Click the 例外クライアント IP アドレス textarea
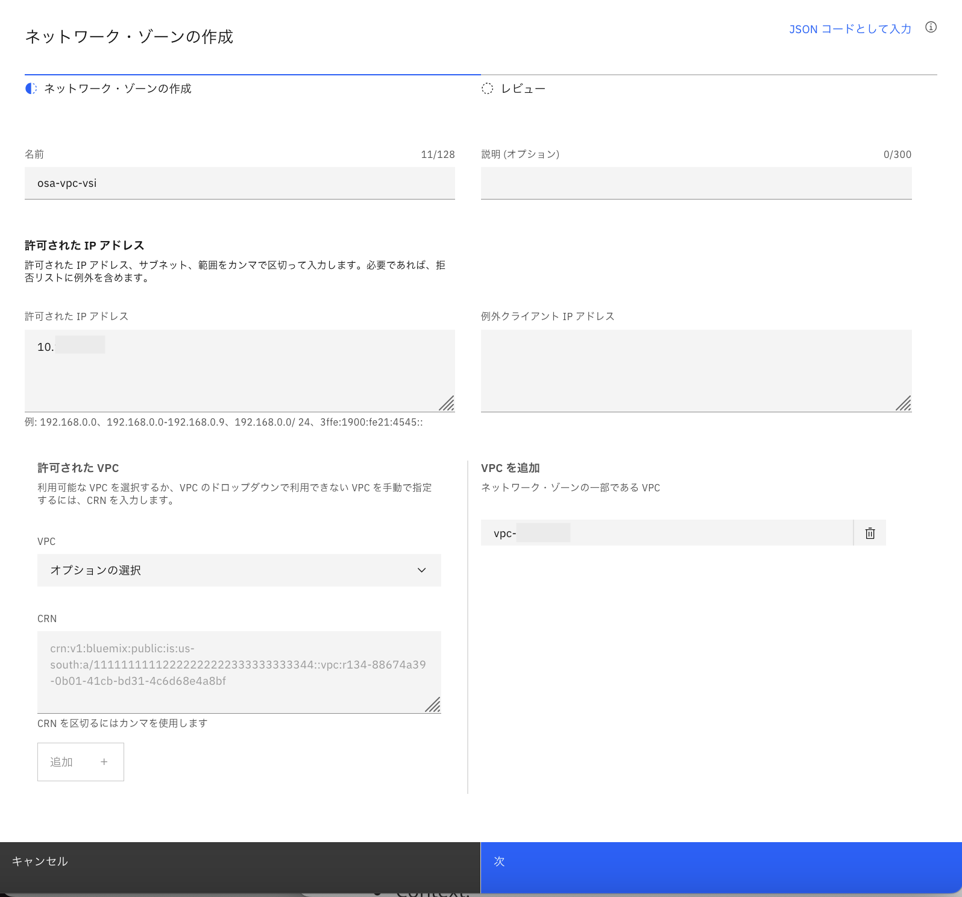Viewport: 962px width, 897px height. 696,371
